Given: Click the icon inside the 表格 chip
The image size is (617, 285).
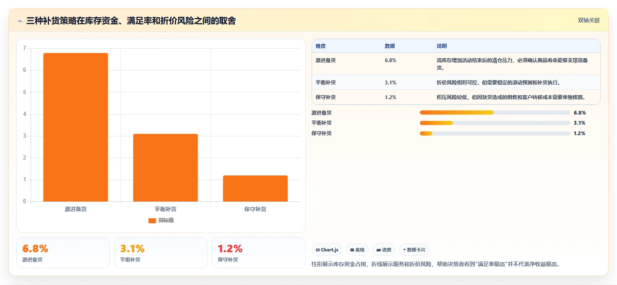Looking at the screenshot, I should (352, 250).
